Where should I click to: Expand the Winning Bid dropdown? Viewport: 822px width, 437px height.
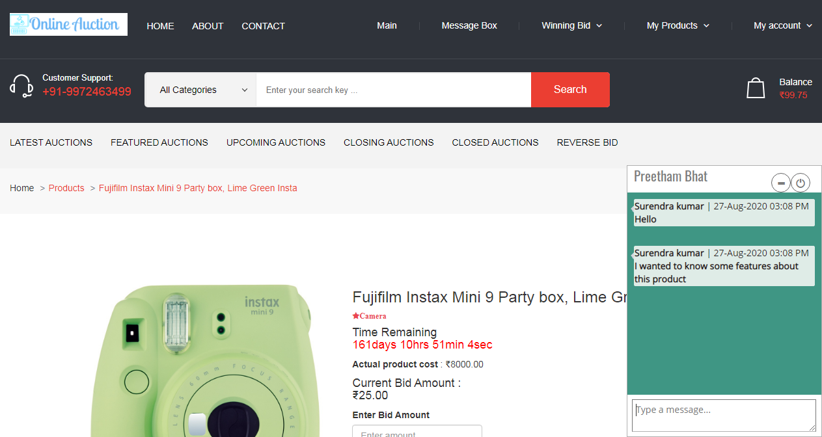[572, 25]
